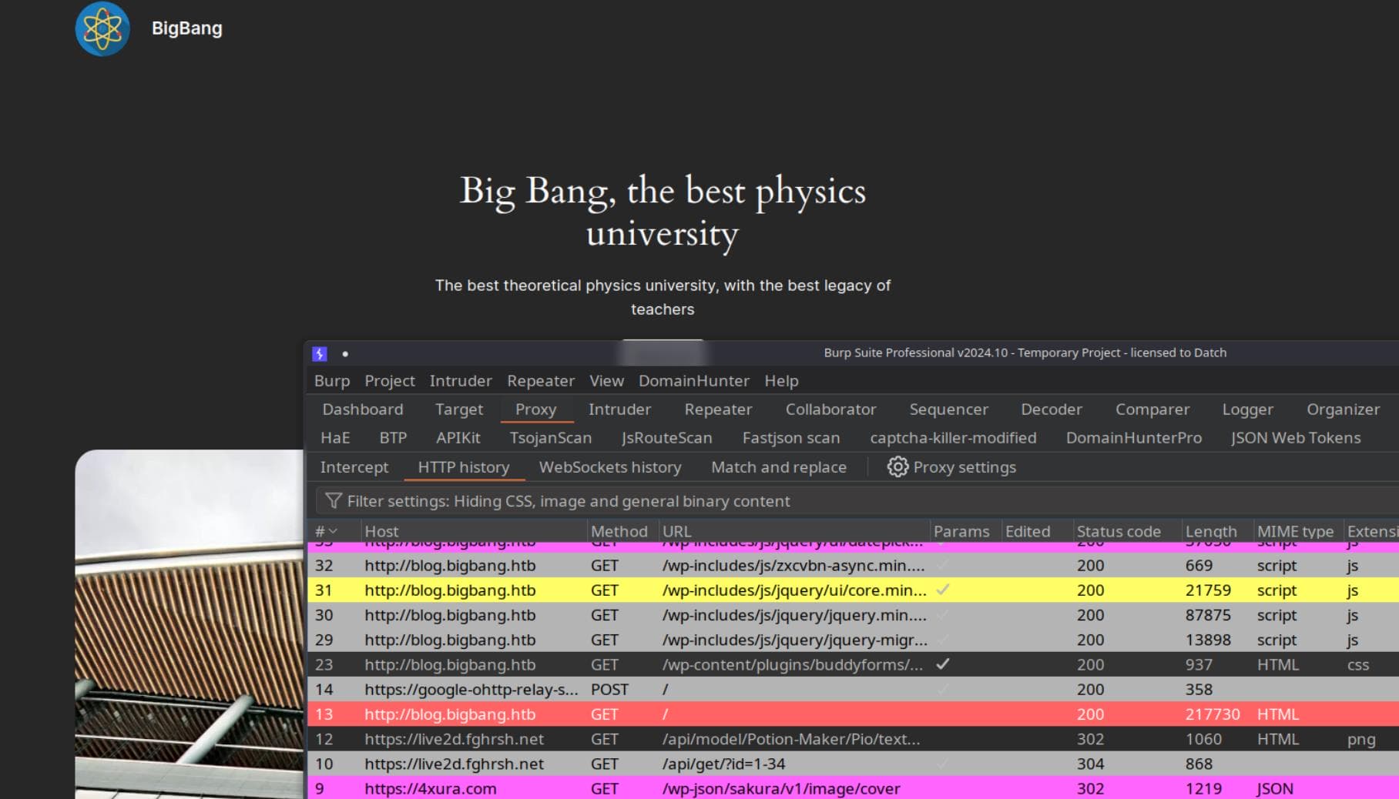Select request 29 jquery-migr row

pyautogui.click(x=854, y=640)
